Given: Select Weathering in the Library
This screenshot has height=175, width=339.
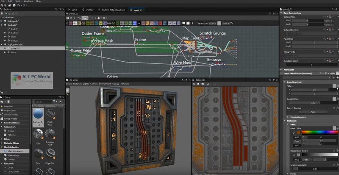Looking at the screenshot, I should (13, 156).
